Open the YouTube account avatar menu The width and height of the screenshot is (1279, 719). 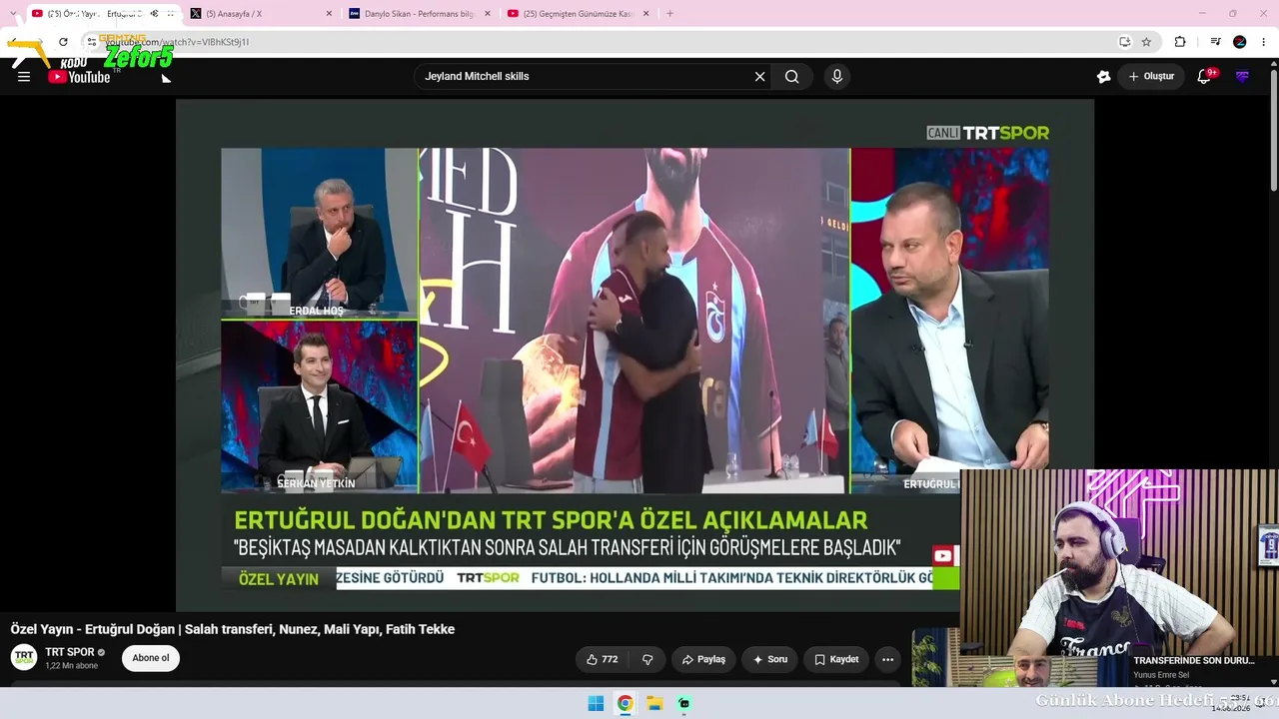click(x=1243, y=77)
